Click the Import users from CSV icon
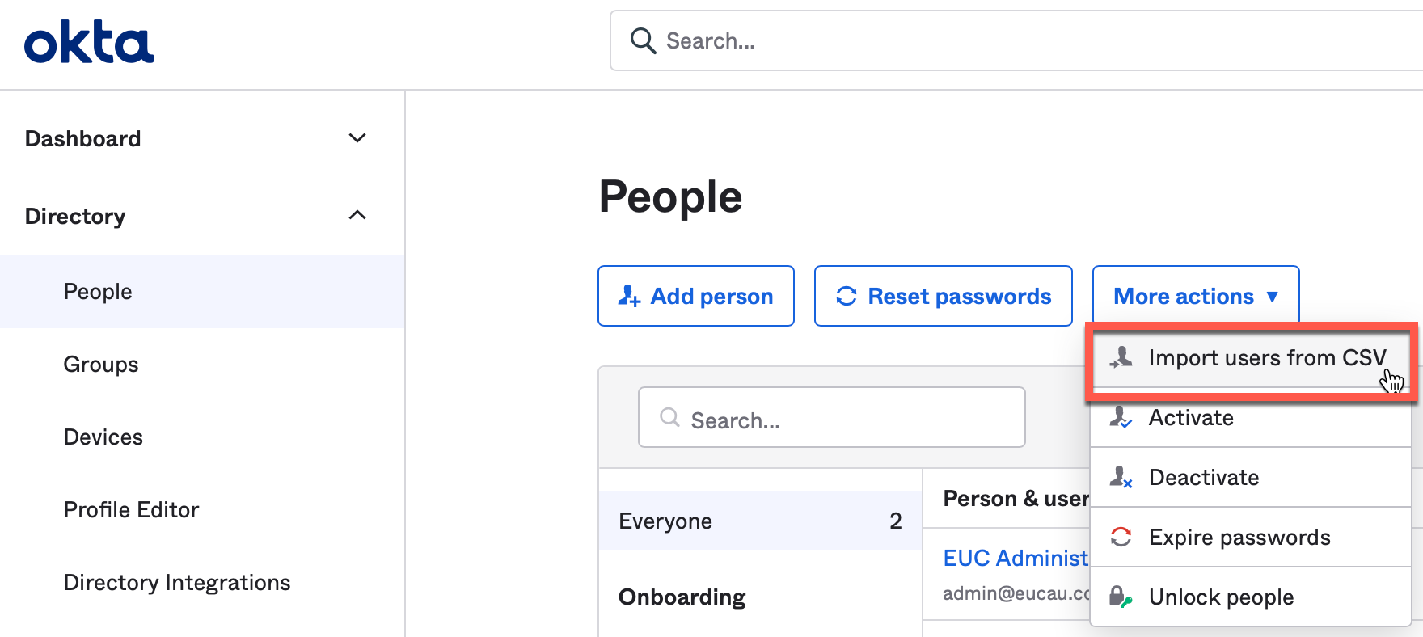Image resolution: width=1423 pixels, height=637 pixels. [1121, 357]
